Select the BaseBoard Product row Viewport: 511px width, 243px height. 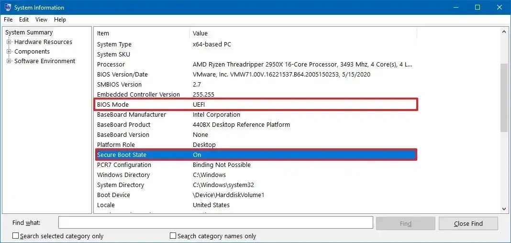point(256,125)
